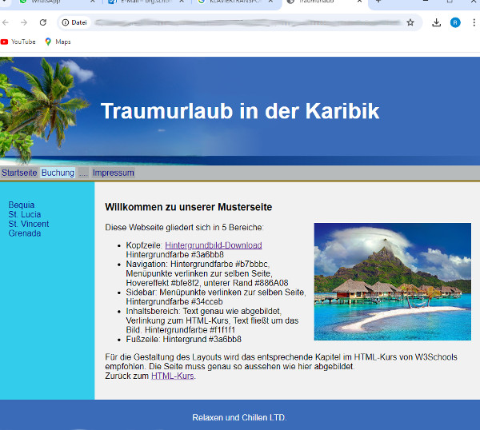The image size is (480, 430).
Task: Close the E-Mail tab
Action: 182,2
